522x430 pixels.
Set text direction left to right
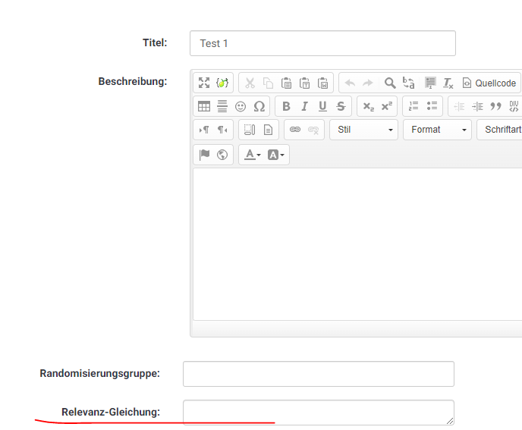coord(204,130)
